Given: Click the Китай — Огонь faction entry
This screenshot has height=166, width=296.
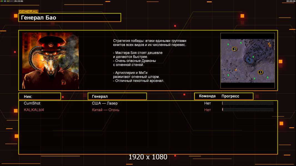Looking at the screenshot, I should 106,110.
